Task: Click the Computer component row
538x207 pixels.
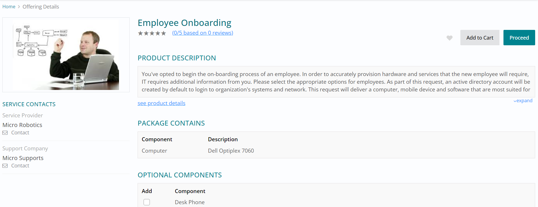Action: 154,151
